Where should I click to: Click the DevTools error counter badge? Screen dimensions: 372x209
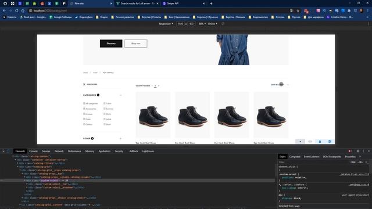[350, 151]
